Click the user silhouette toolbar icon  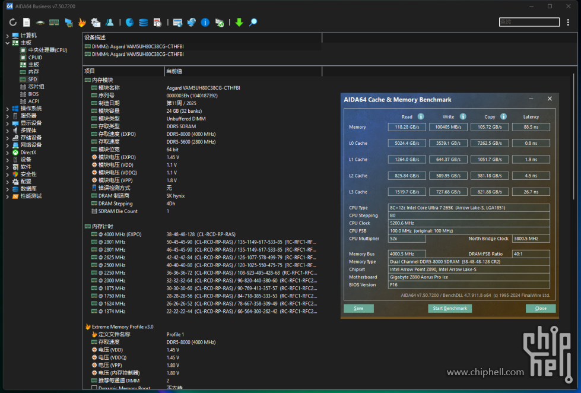coord(110,23)
